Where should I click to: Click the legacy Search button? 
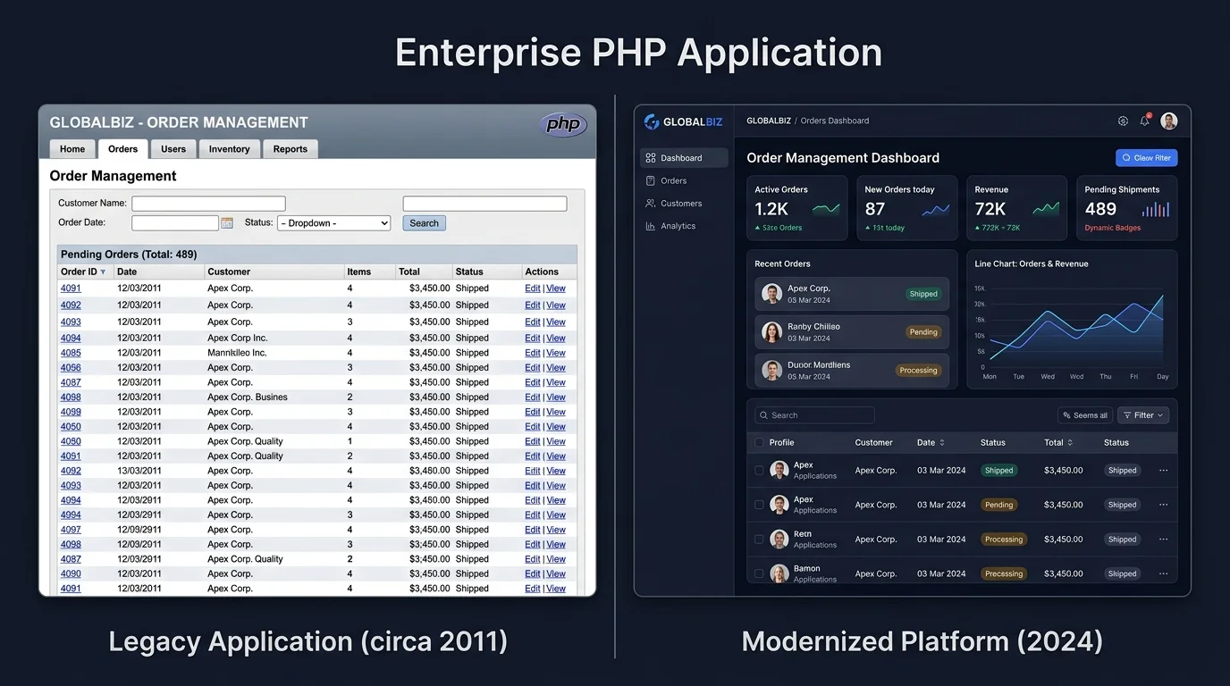point(424,223)
